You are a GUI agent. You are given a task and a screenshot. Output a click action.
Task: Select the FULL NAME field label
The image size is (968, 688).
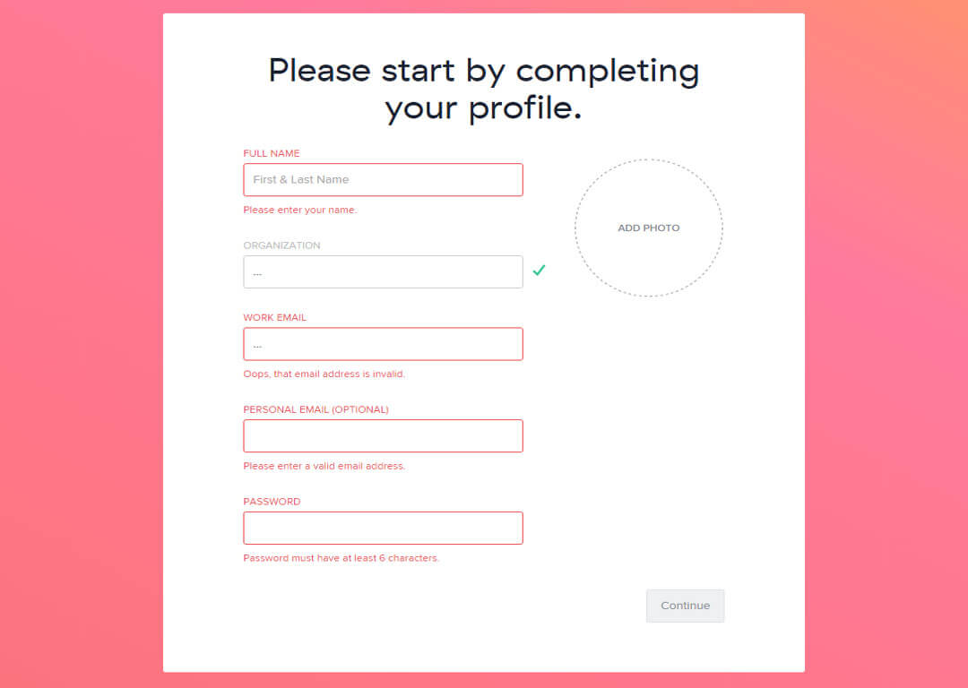point(271,153)
